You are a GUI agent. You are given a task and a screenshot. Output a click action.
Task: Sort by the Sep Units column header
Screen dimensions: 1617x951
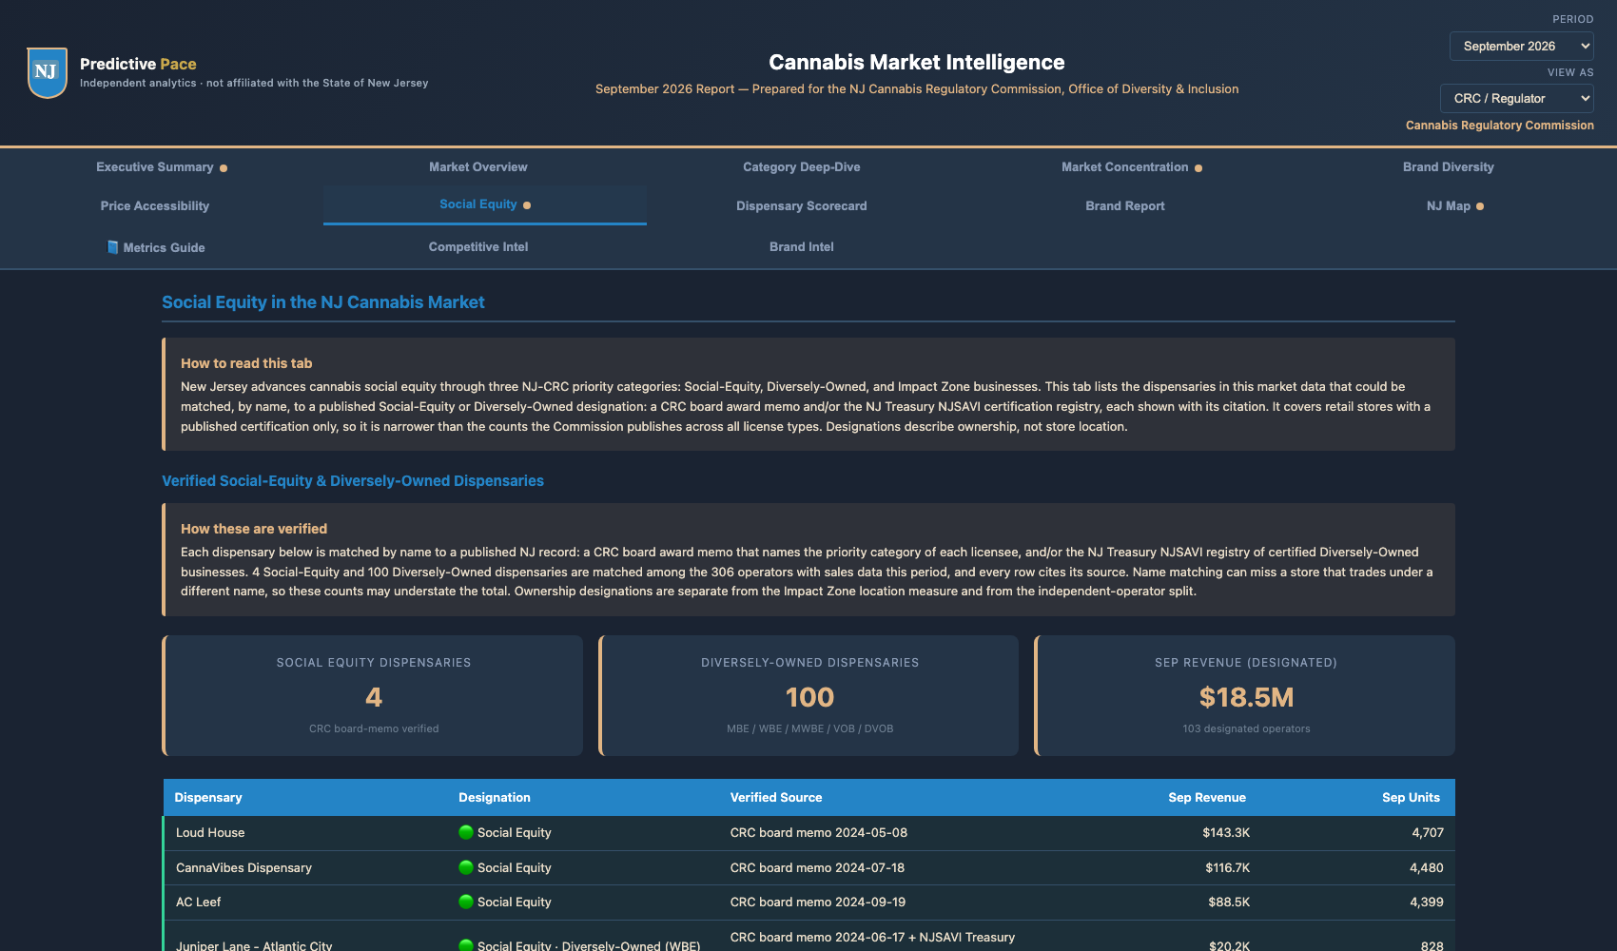(x=1411, y=798)
